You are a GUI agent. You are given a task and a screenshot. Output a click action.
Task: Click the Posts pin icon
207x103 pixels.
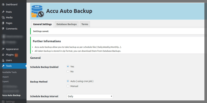coord(3,12)
